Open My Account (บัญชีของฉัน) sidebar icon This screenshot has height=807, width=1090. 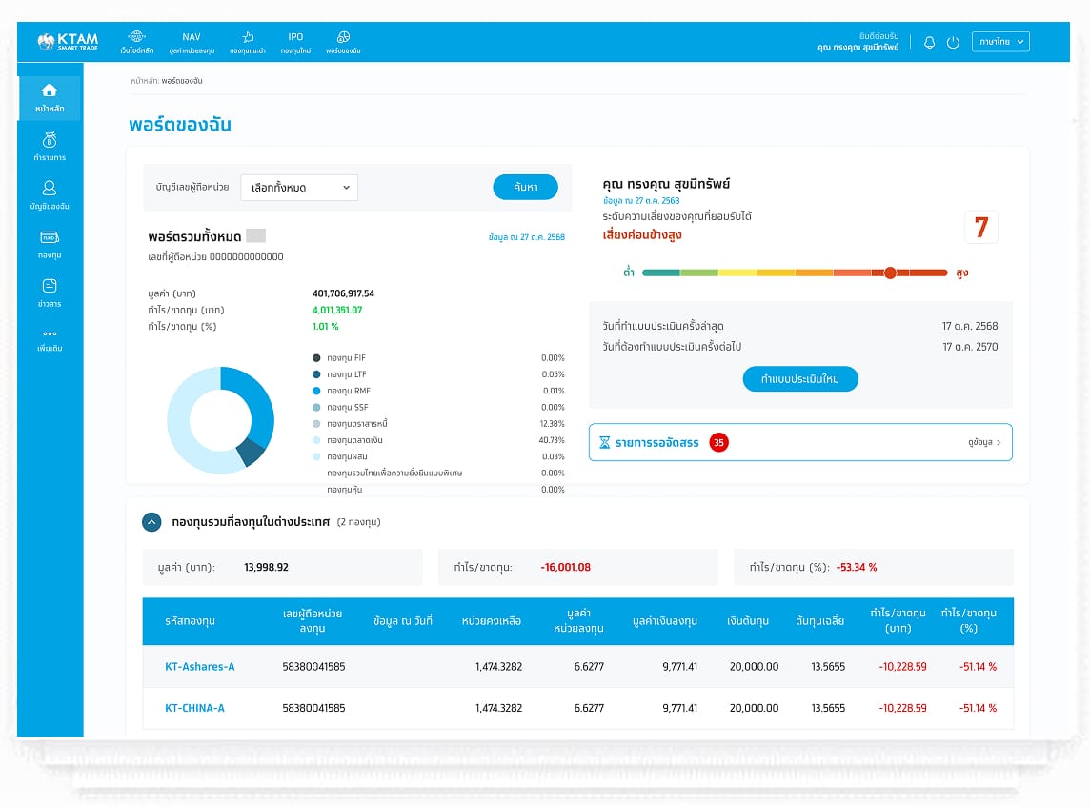pos(50,189)
